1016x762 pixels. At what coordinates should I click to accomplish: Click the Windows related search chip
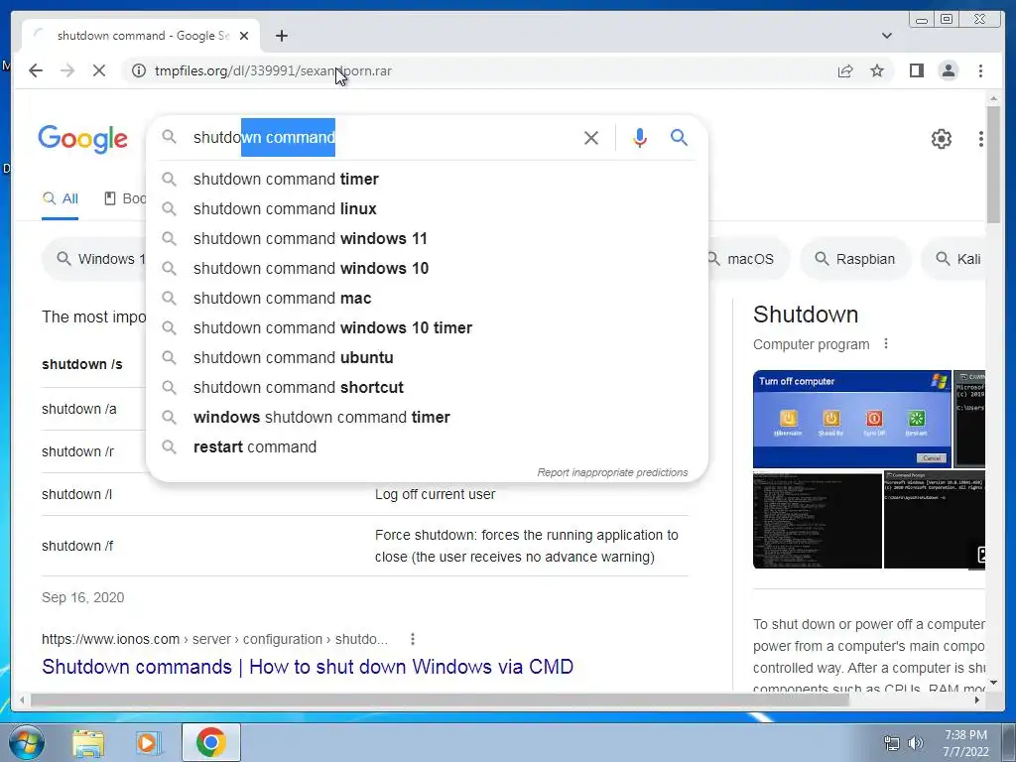pyautogui.click(x=94, y=259)
